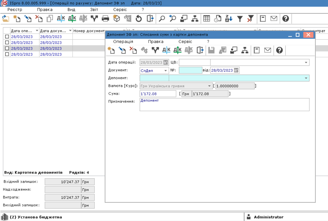
Task: Open filter arrow of Дата опе... column
Action: pyautogui.click(x=37, y=31)
